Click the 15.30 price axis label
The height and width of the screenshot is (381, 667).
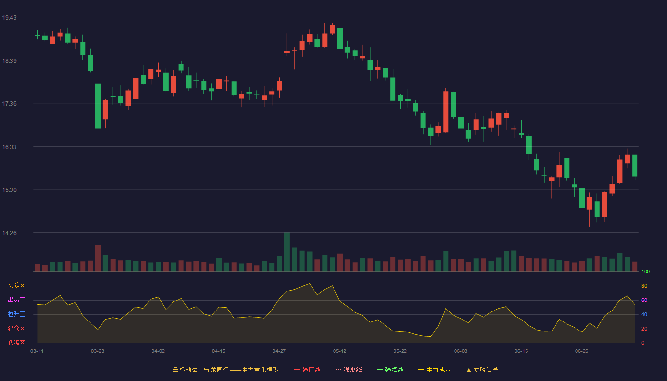point(9,190)
